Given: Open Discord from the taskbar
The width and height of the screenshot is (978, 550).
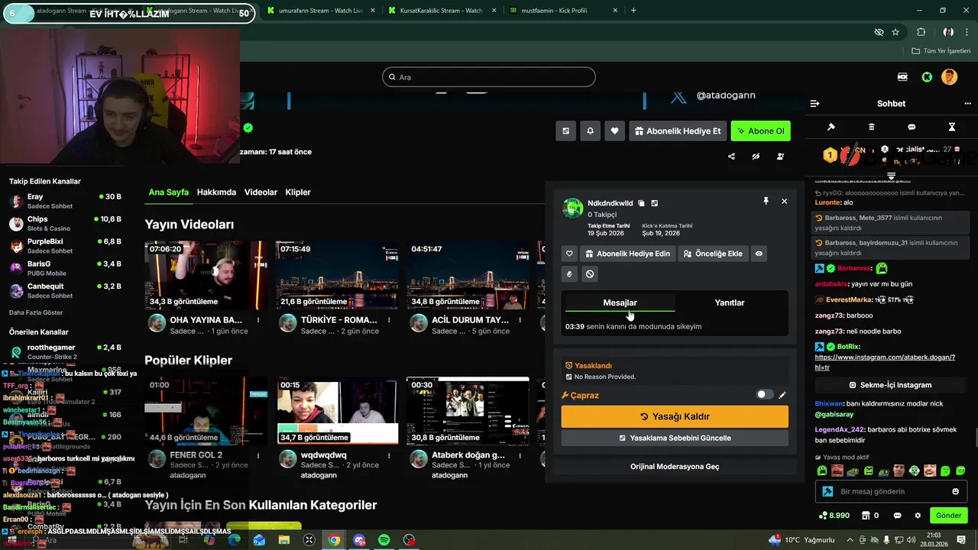Looking at the screenshot, I should 359,540.
